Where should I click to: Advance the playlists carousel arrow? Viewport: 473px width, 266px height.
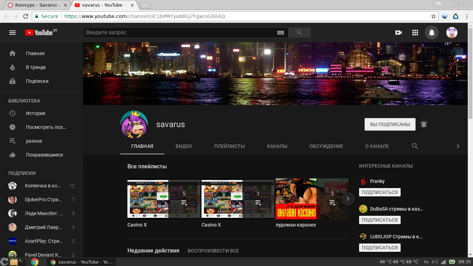348,199
